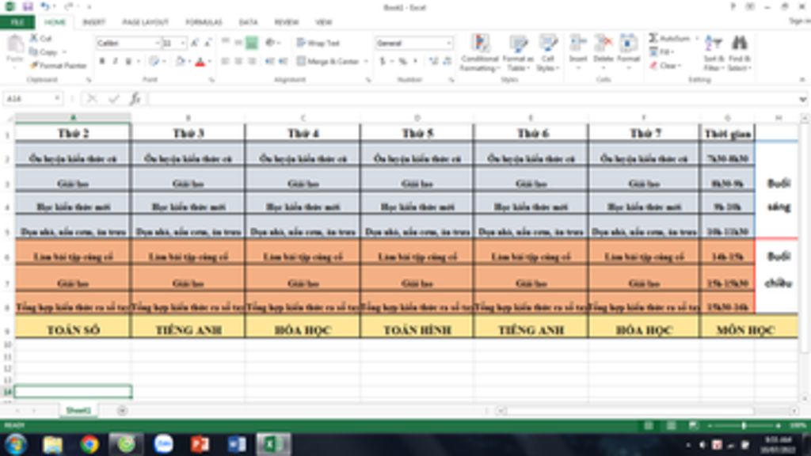This screenshot has width=811, height=456.
Task: Switch to Page Layout view in status bar
Action: pyautogui.click(x=671, y=425)
